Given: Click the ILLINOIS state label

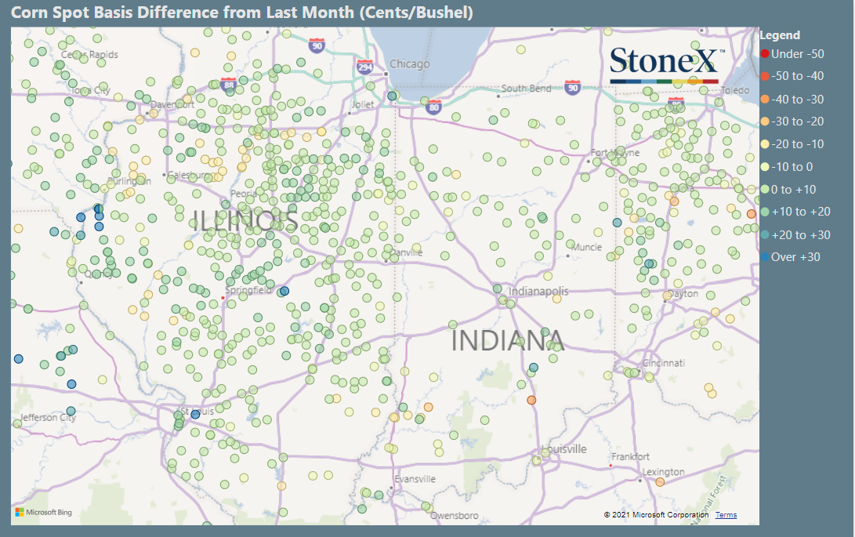Looking at the screenshot, I should (245, 220).
